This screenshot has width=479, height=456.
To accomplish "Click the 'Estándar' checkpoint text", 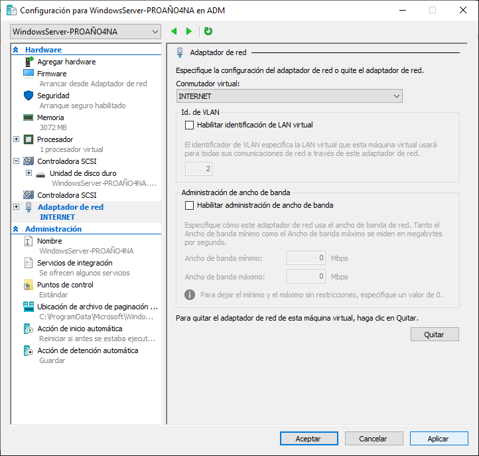I will click(x=54, y=295).
